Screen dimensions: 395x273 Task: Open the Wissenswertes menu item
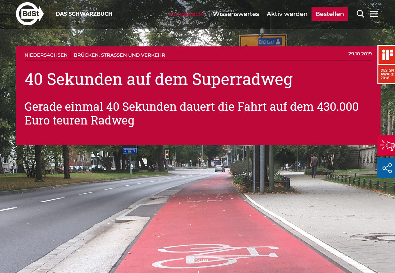click(x=236, y=14)
